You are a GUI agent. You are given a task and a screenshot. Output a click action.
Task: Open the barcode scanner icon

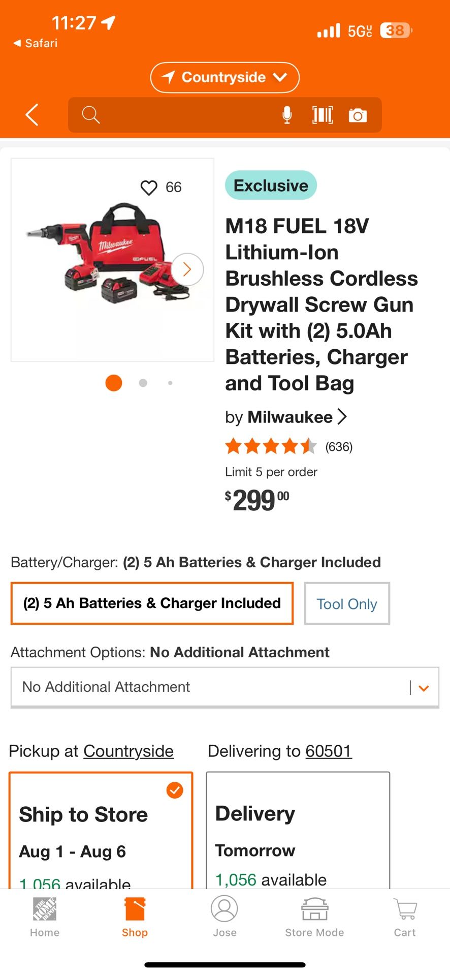click(323, 115)
